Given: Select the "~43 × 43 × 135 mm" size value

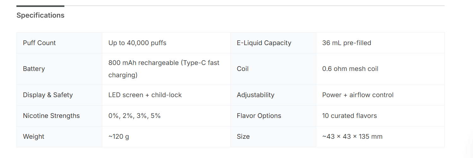Looking at the screenshot, I should tap(352, 137).
